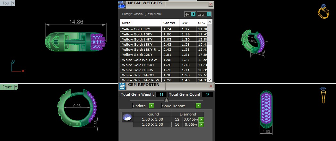Select the Yellow Gold:18KY row
The width and height of the screenshot is (336, 141).
(x=164, y=45)
